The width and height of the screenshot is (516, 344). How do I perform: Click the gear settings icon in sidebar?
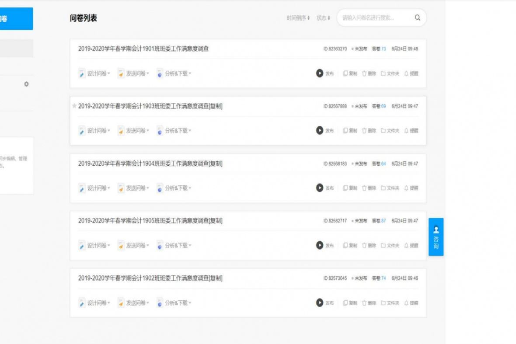[x=26, y=84]
